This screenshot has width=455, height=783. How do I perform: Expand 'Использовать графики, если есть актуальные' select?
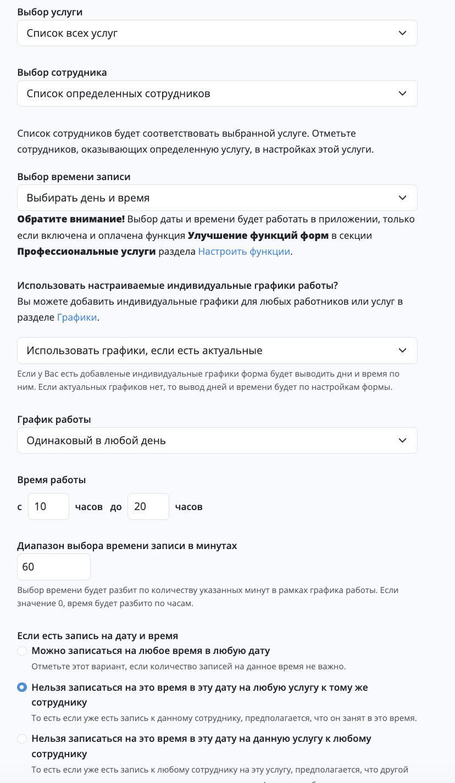coord(217,350)
